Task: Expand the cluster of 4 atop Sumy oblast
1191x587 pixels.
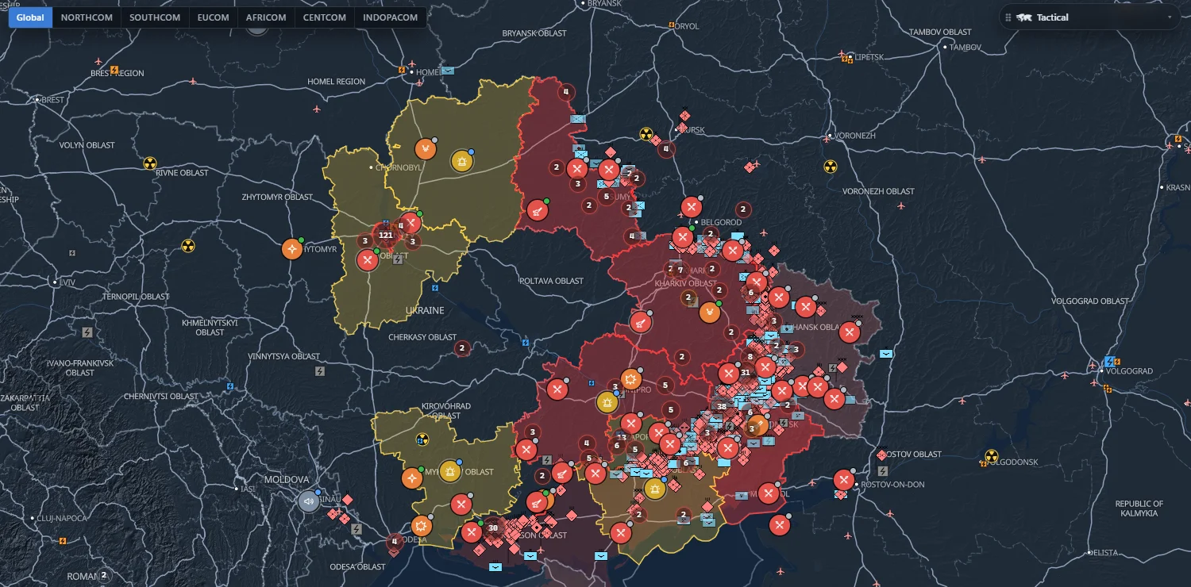Action: (x=565, y=92)
